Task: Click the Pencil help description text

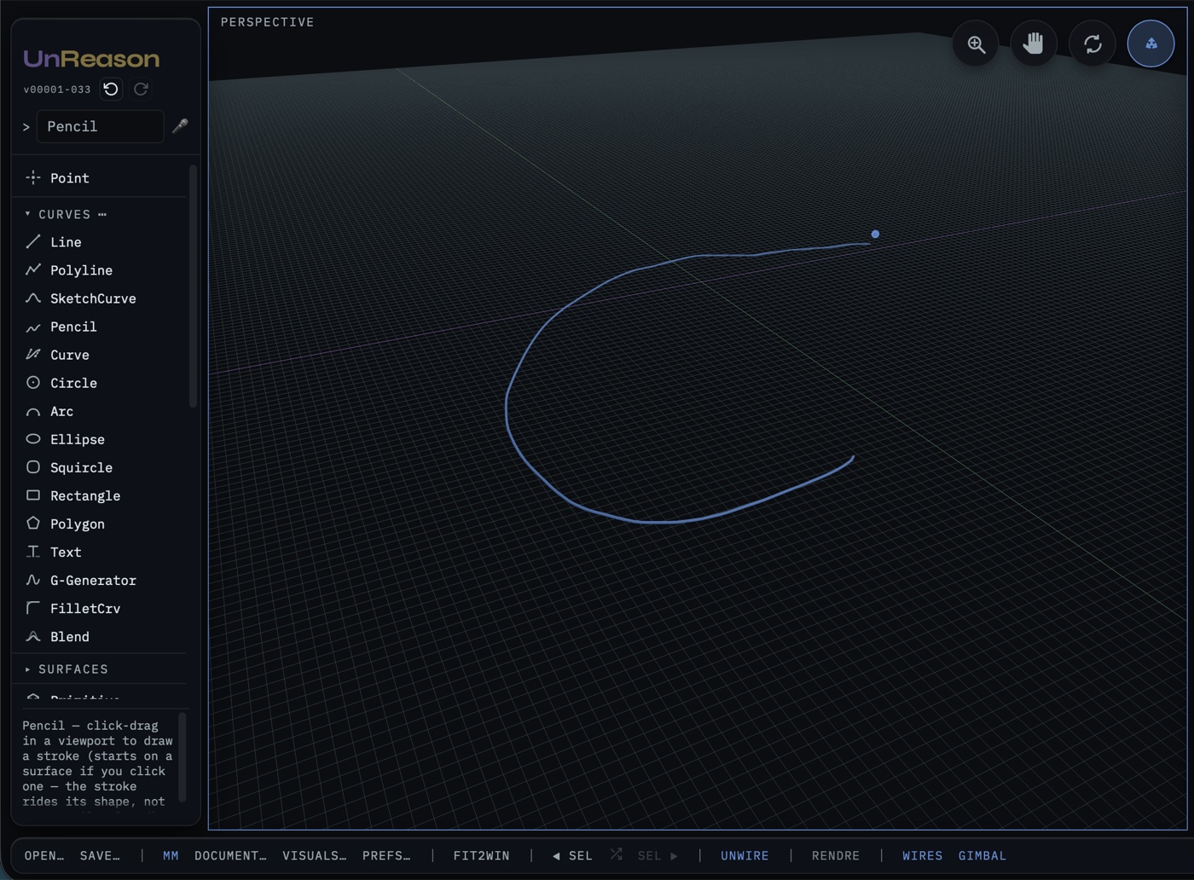Action: (97, 763)
